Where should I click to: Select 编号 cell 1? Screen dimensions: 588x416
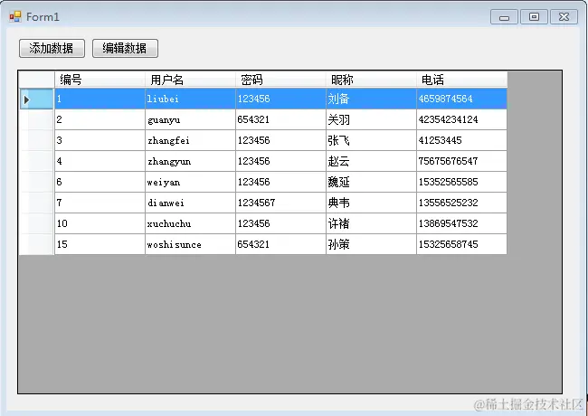pyautogui.click(x=100, y=99)
